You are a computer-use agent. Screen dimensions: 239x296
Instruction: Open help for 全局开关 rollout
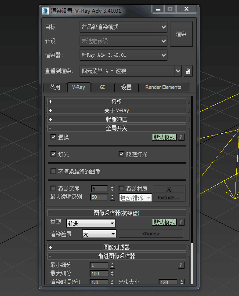pos(181,137)
